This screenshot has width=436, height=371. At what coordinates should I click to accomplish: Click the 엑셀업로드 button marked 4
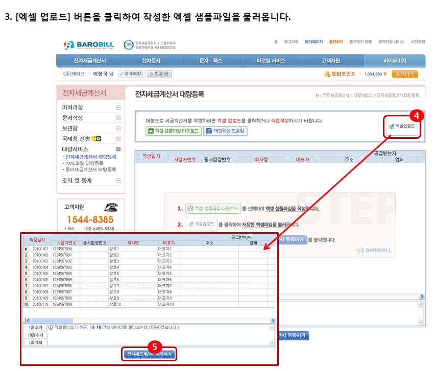402,126
